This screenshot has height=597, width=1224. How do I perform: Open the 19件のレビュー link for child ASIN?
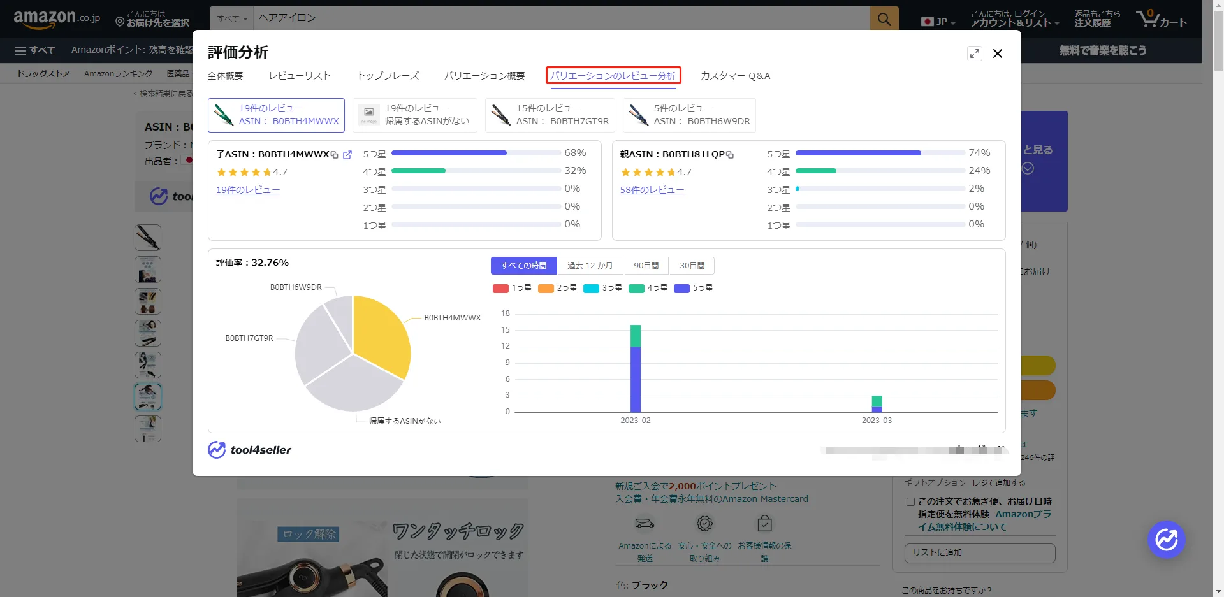tap(248, 190)
